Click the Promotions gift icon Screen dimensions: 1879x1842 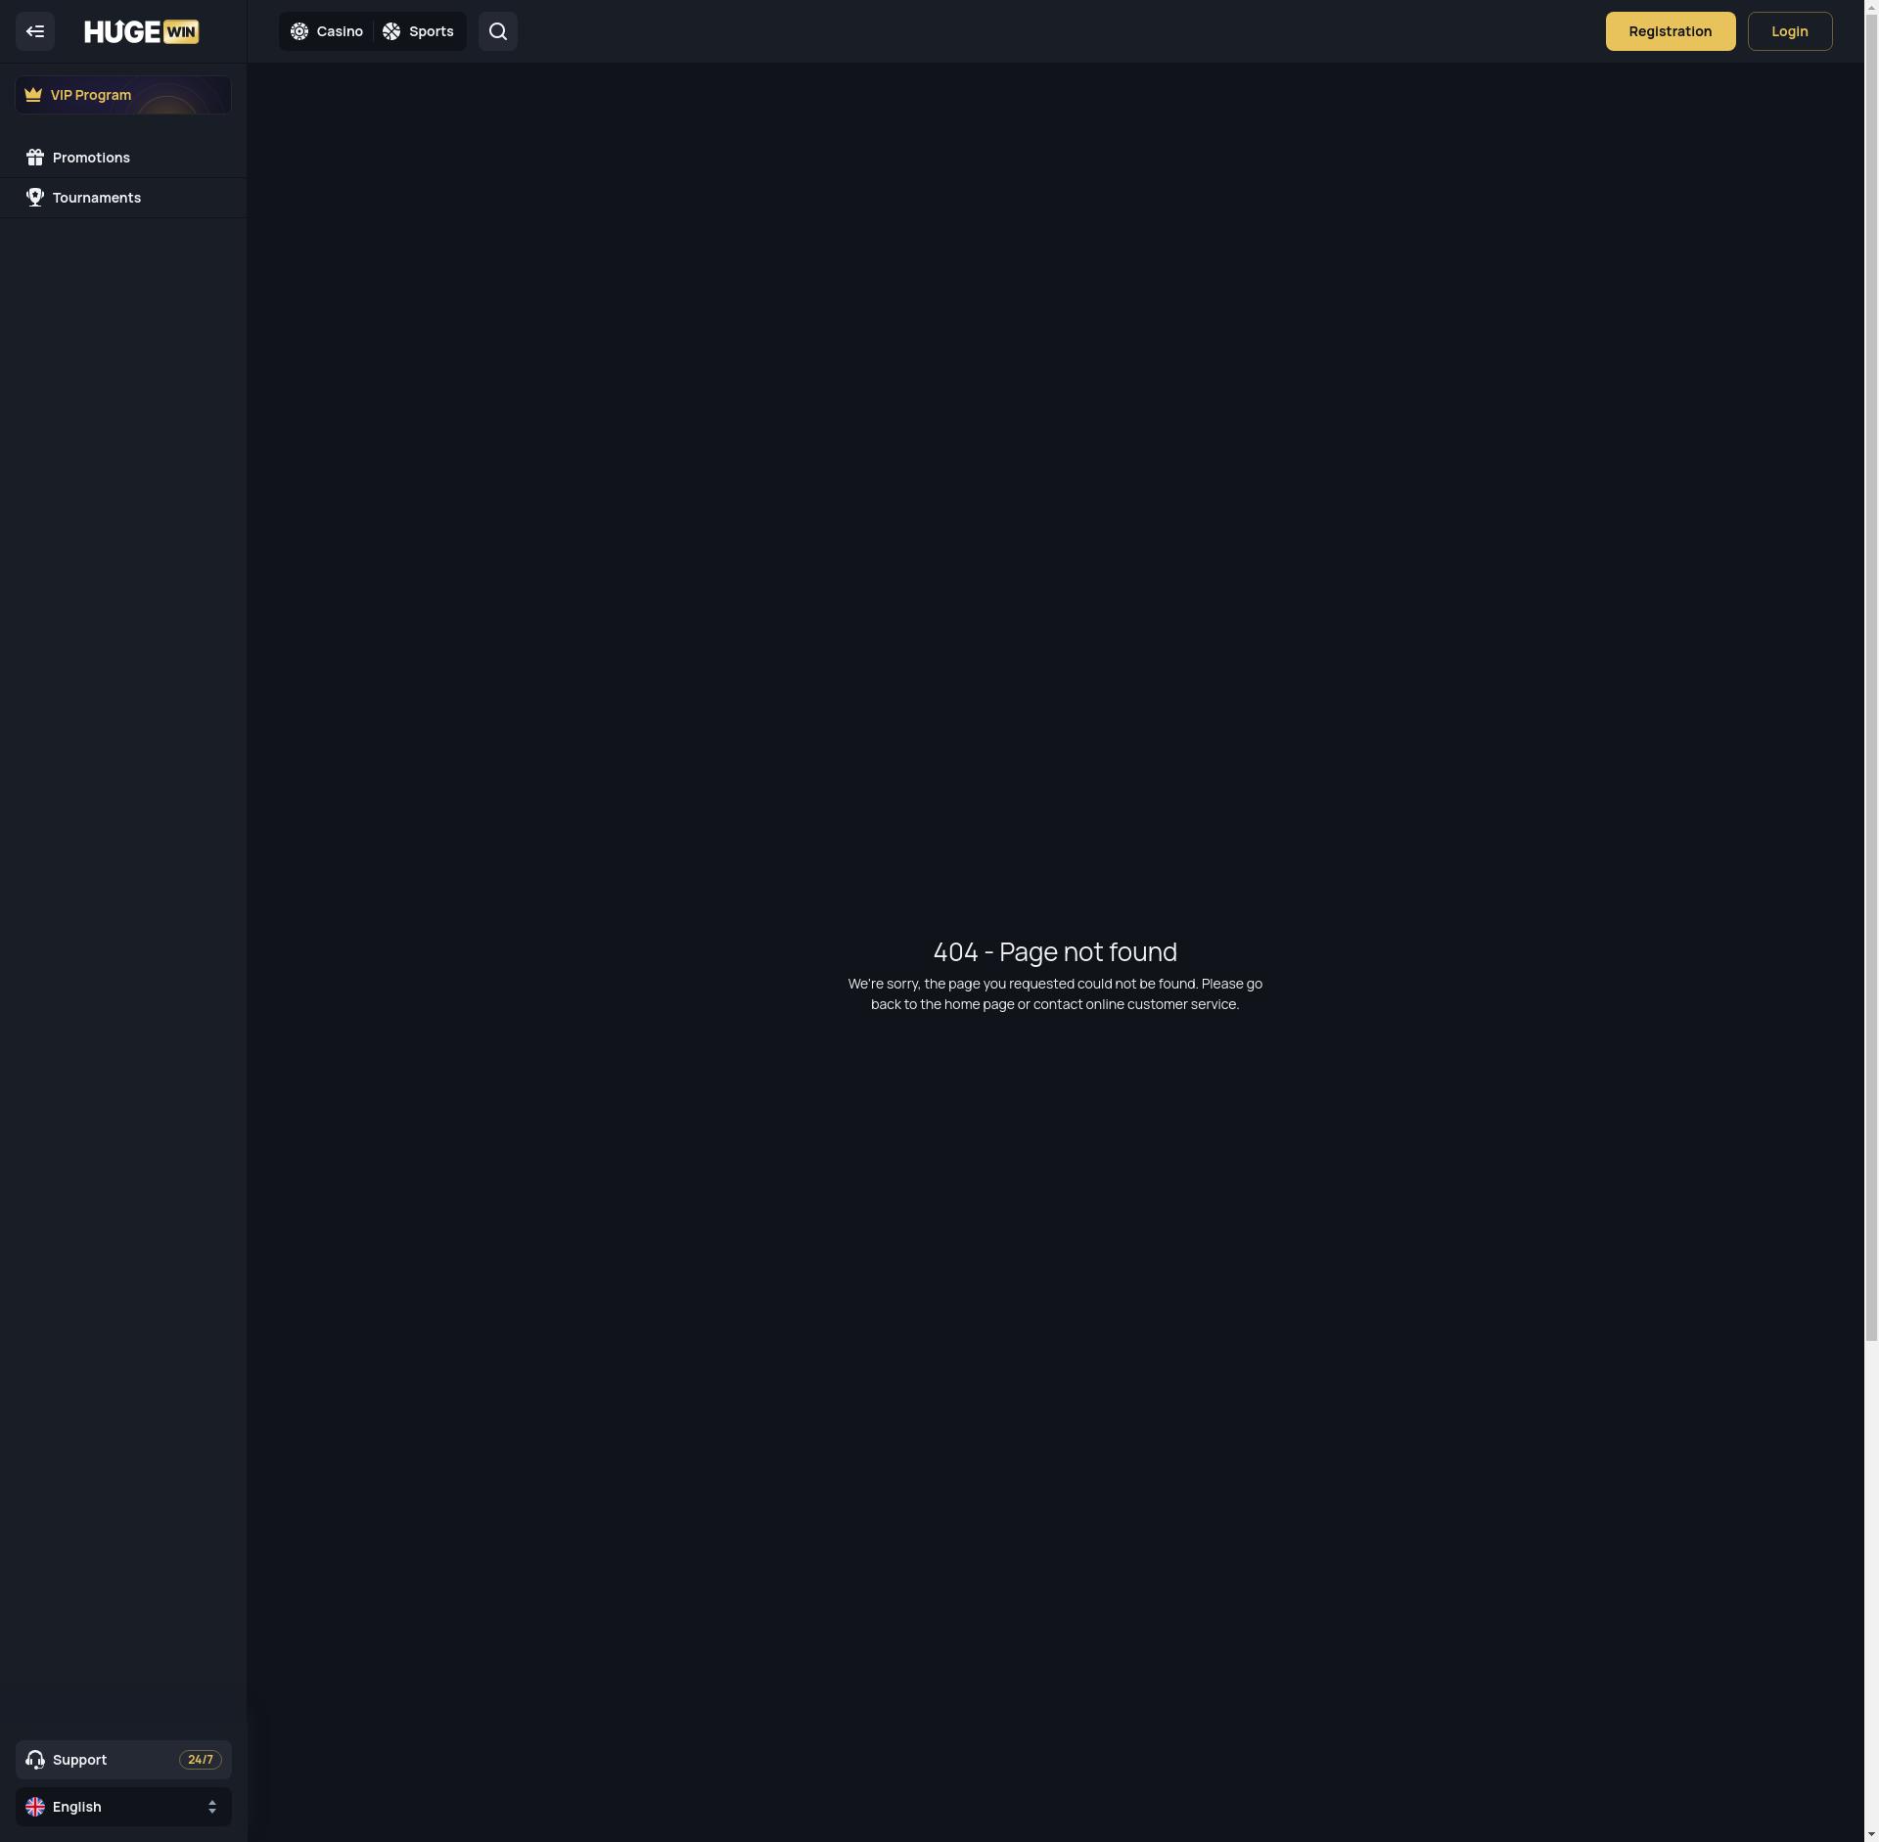pos(35,158)
